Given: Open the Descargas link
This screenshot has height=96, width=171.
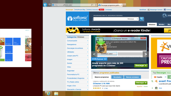Looking at the screenshot, I should pos(69,10).
